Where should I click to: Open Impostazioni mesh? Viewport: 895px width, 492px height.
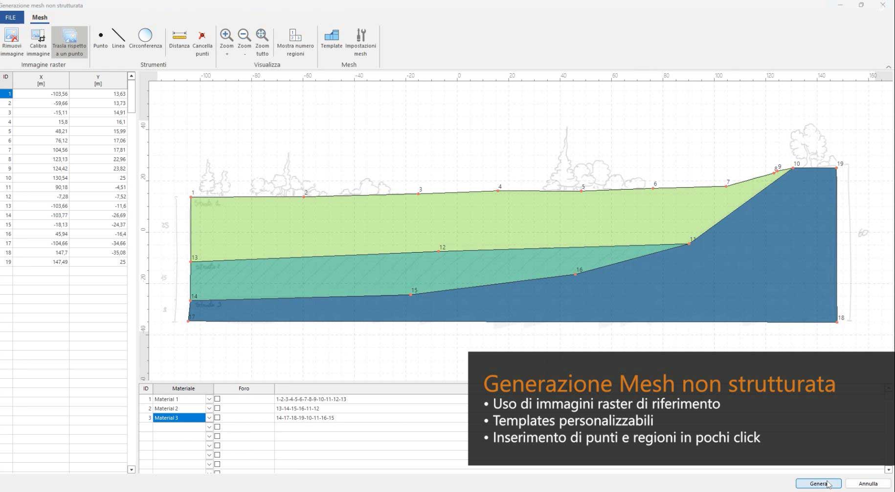tap(360, 41)
